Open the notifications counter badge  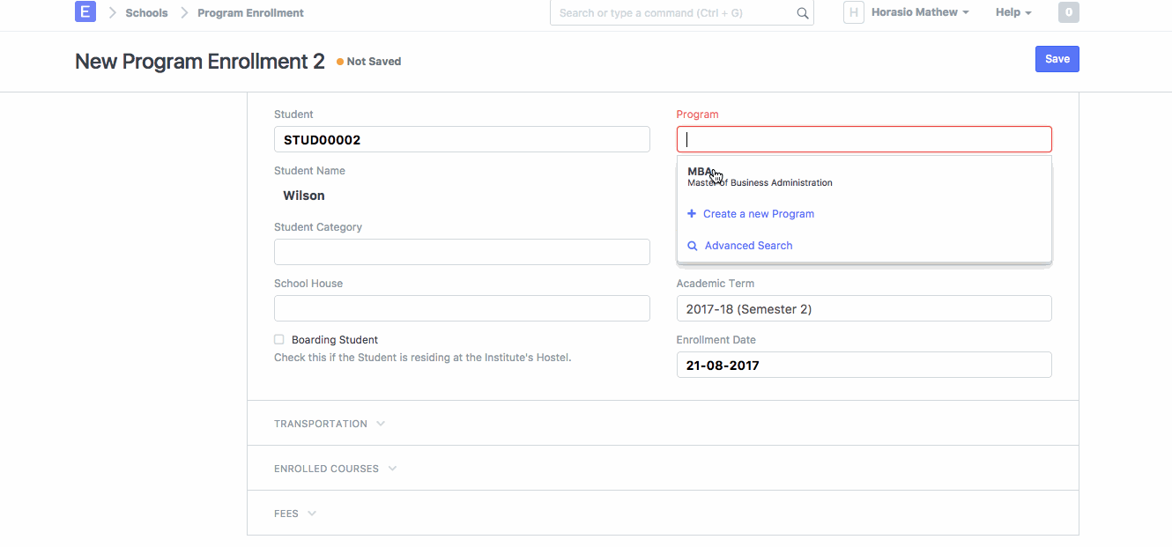(1068, 12)
